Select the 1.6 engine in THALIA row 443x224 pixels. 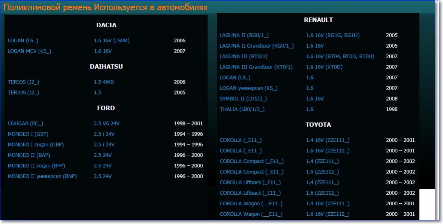[310, 109]
